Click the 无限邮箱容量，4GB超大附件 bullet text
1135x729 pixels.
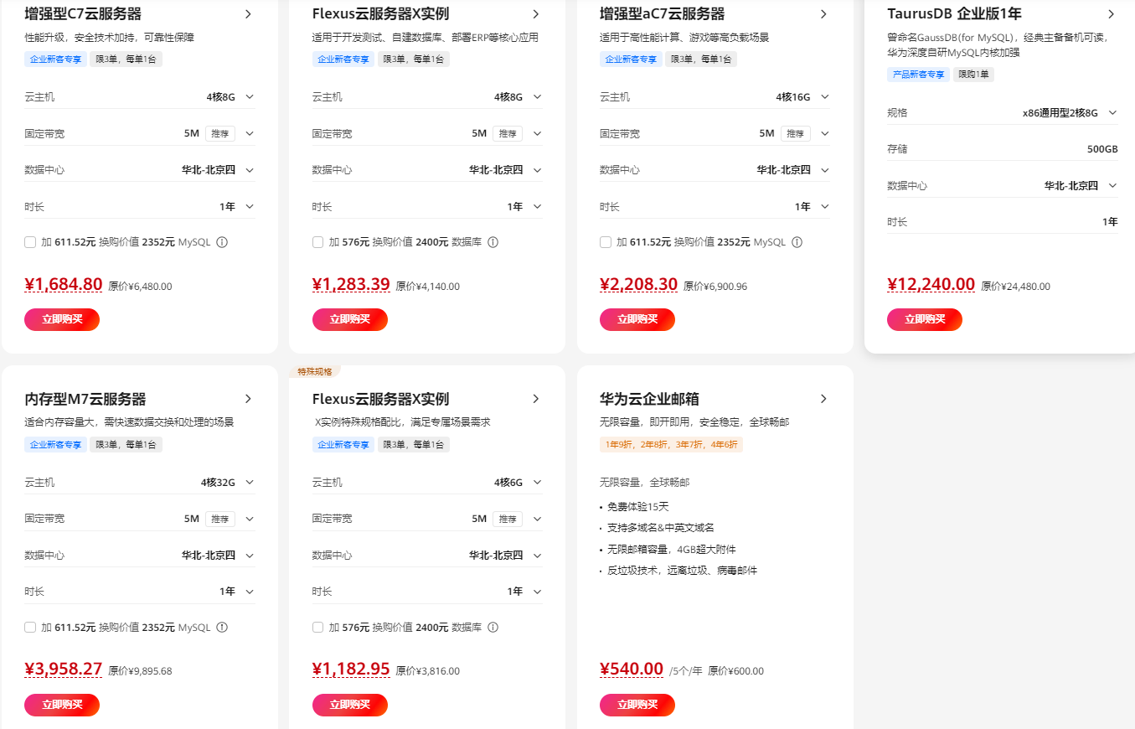pos(672,550)
